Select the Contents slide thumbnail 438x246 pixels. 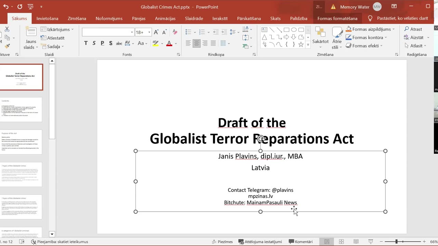[x=21, y=109]
